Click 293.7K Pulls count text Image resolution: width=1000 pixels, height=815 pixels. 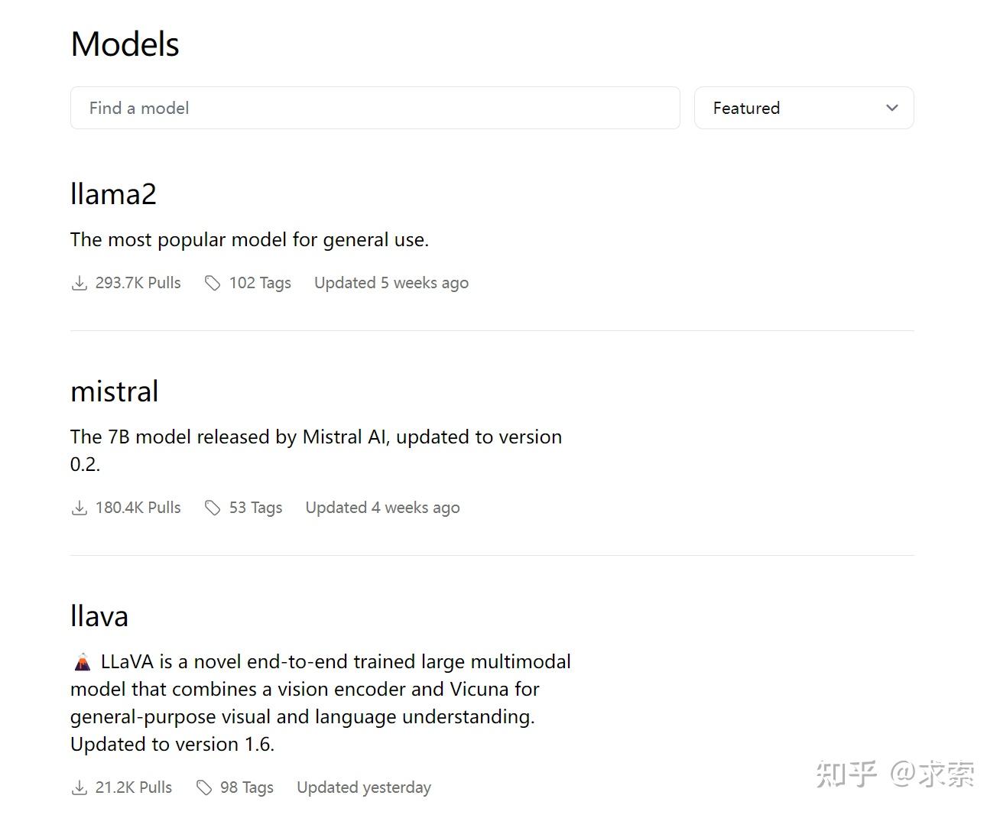[138, 283]
